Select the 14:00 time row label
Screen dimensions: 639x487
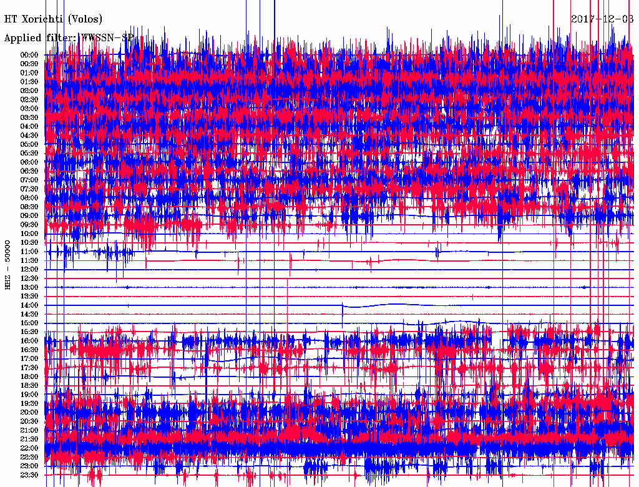[x=29, y=305]
